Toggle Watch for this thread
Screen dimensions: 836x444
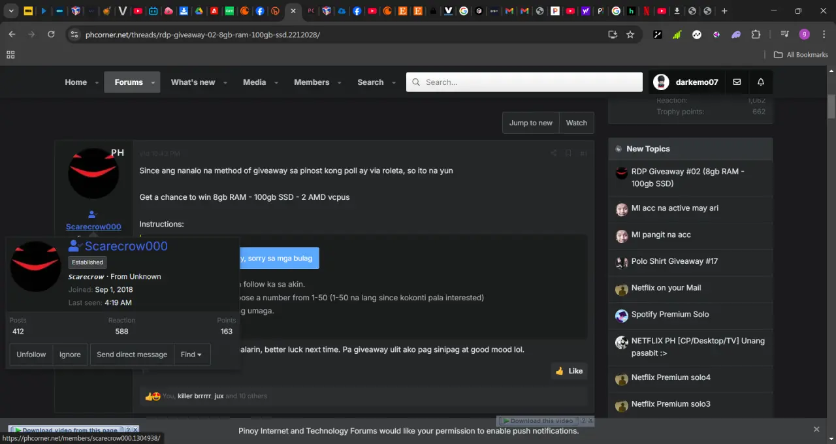[576, 123]
